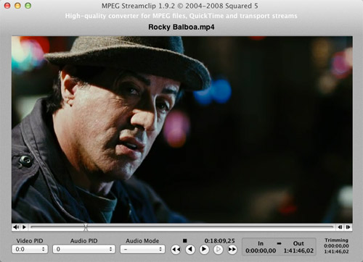Click the MPEG Streamclip title bar text
This screenshot has height=262, width=363.
(x=179, y=6)
